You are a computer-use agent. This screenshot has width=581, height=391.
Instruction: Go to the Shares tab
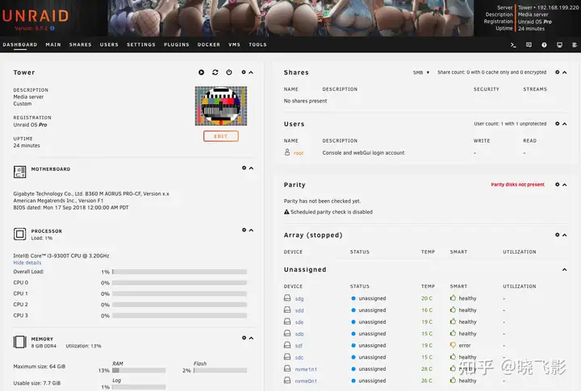pos(80,44)
